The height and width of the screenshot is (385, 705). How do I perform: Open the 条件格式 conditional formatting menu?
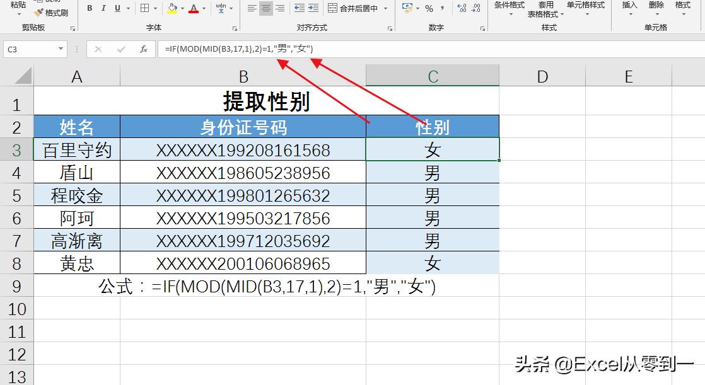click(x=512, y=9)
